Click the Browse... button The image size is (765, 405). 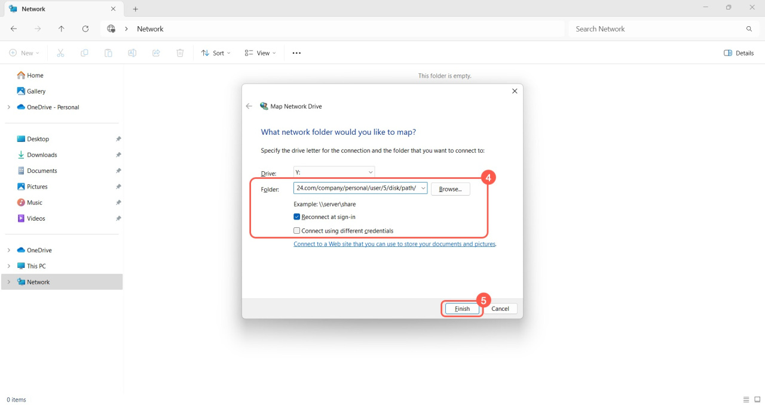click(450, 189)
